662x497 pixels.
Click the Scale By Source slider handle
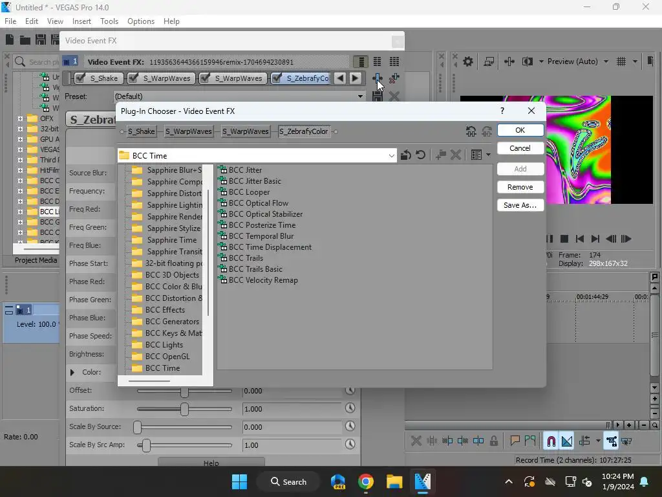tap(137, 427)
